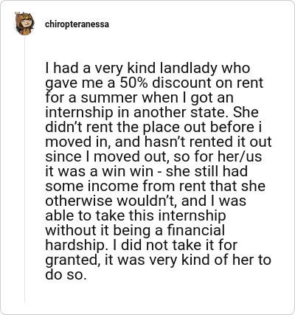This screenshot has width=295, height=315.
Task: Click the word "summer" in the post
Action: pos(109,98)
